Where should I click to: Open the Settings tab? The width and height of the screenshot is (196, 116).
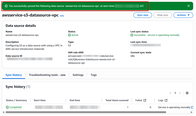(x=78, y=75)
